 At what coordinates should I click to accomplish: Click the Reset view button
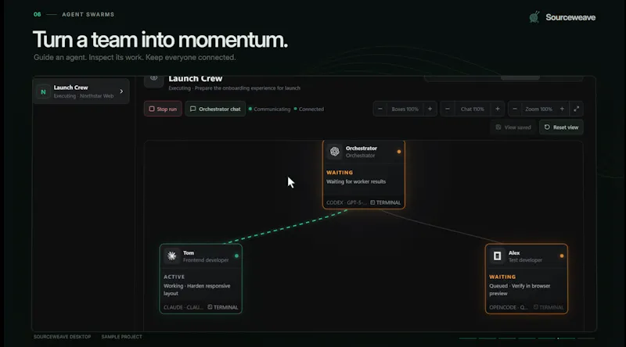coord(561,127)
